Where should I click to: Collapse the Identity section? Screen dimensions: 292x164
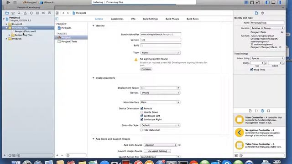(x=93, y=26)
